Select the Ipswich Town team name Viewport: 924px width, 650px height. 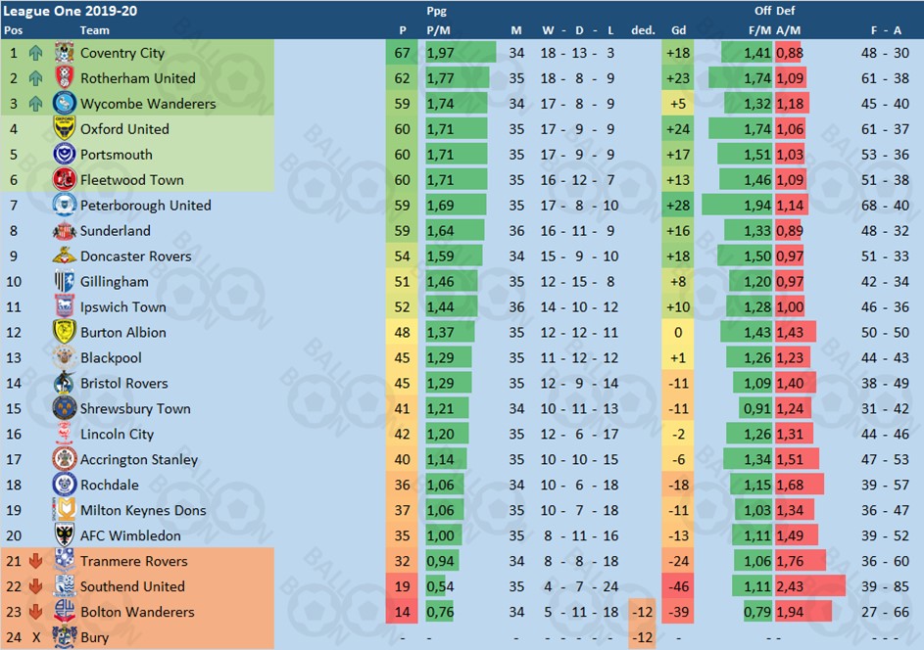[x=122, y=307]
